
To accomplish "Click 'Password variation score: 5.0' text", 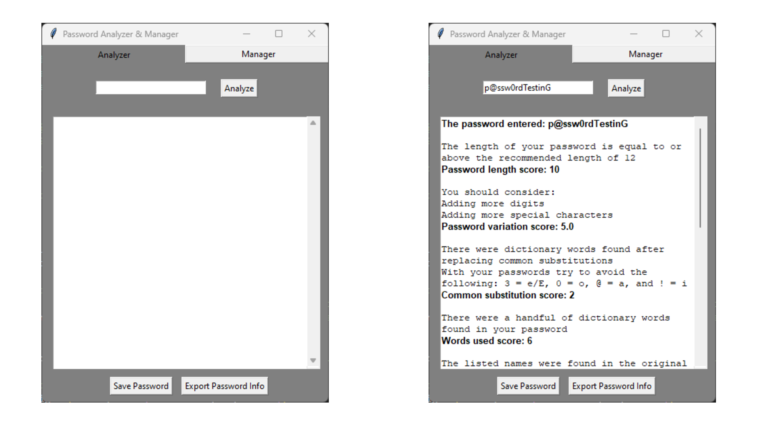I will [x=507, y=227].
